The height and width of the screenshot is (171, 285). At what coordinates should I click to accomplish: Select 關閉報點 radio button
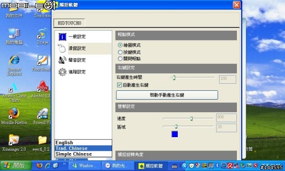click(120, 58)
